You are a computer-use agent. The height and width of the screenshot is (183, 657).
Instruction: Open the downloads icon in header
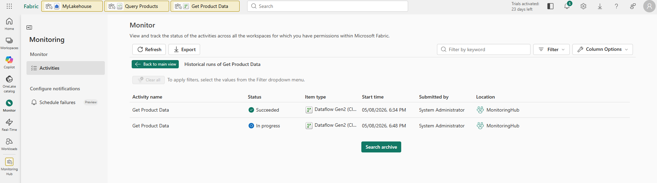pos(600,6)
